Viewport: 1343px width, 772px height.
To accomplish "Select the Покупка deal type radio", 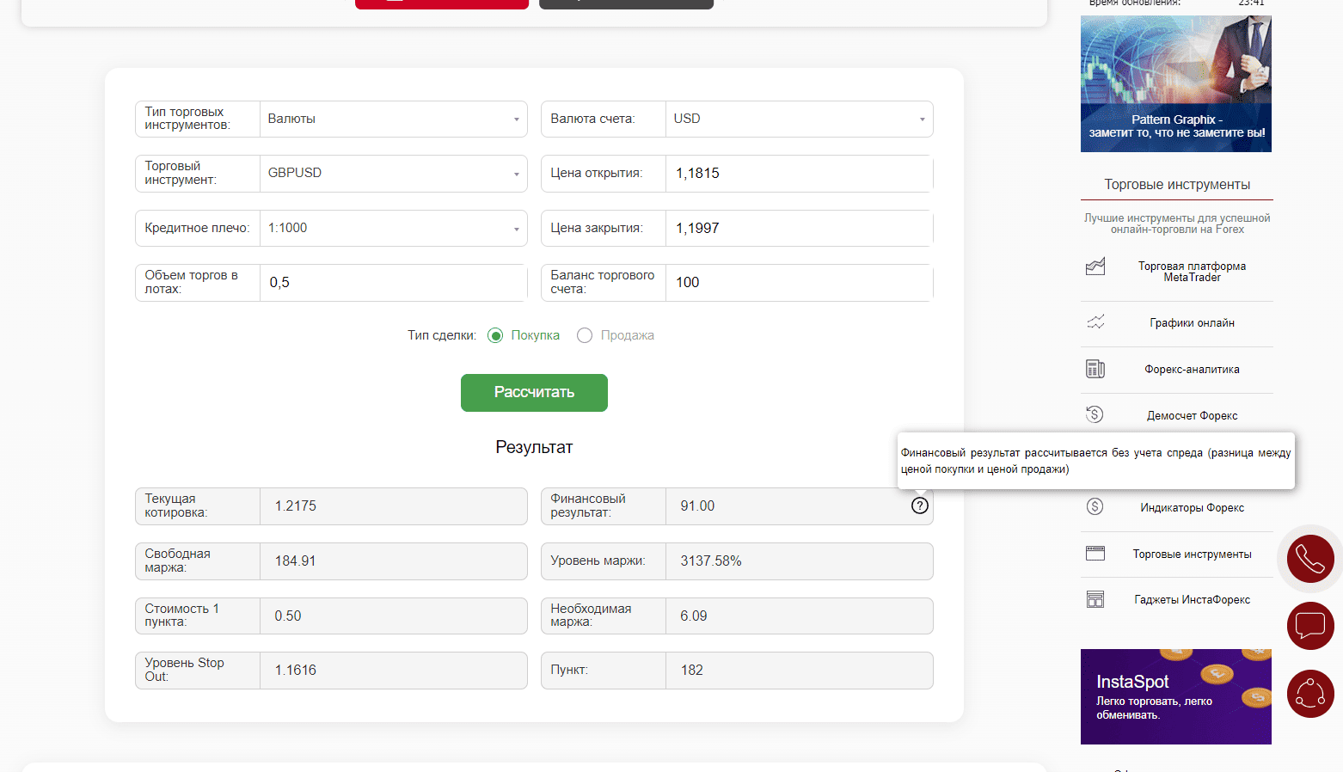I will 495,335.
